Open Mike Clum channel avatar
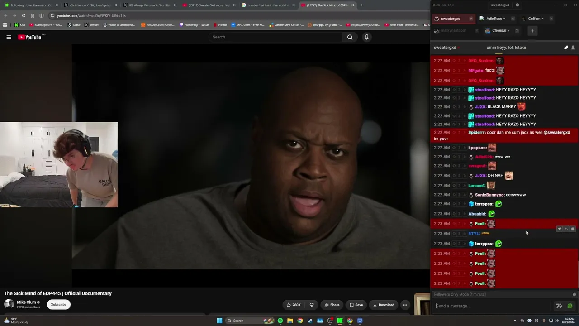Screen dimensions: 579x326 click(9, 304)
